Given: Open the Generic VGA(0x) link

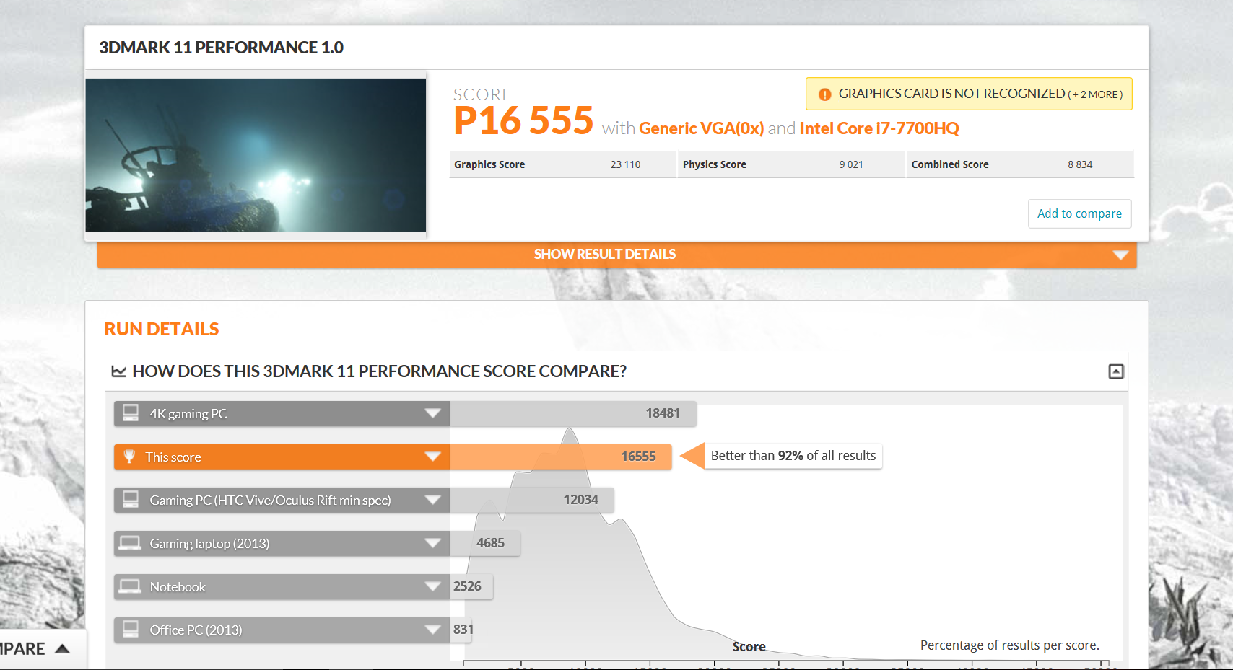Looking at the screenshot, I should point(701,128).
